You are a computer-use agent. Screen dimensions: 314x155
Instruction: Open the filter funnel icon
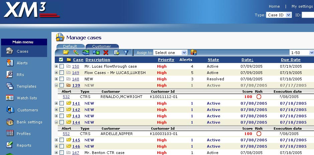tap(126, 53)
